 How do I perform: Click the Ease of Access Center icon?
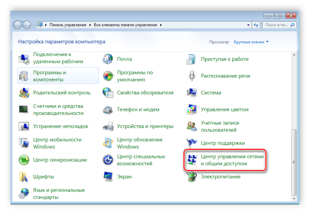tap(108, 160)
